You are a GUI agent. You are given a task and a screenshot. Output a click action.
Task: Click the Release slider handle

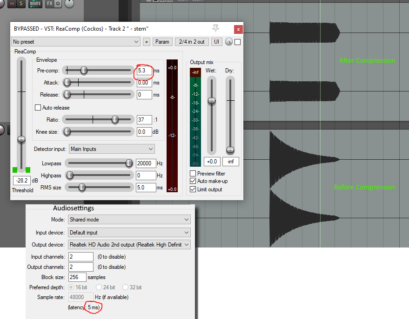(x=67, y=94)
